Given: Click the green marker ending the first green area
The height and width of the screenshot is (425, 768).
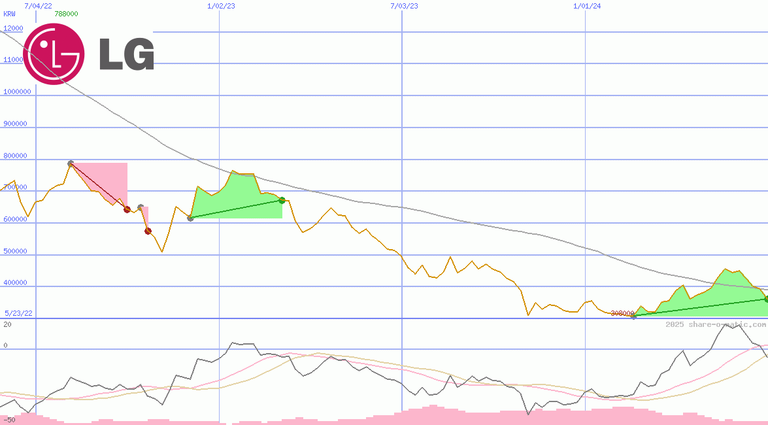Looking at the screenshot, I should click(x=282, y=200).
